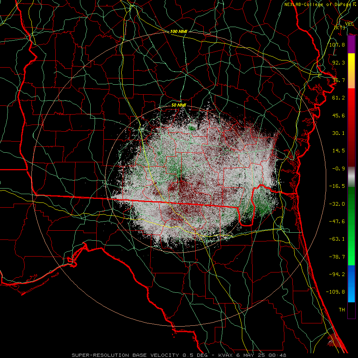
Task: Click the -32.0 velocity scale value
Action: point(337,204)
